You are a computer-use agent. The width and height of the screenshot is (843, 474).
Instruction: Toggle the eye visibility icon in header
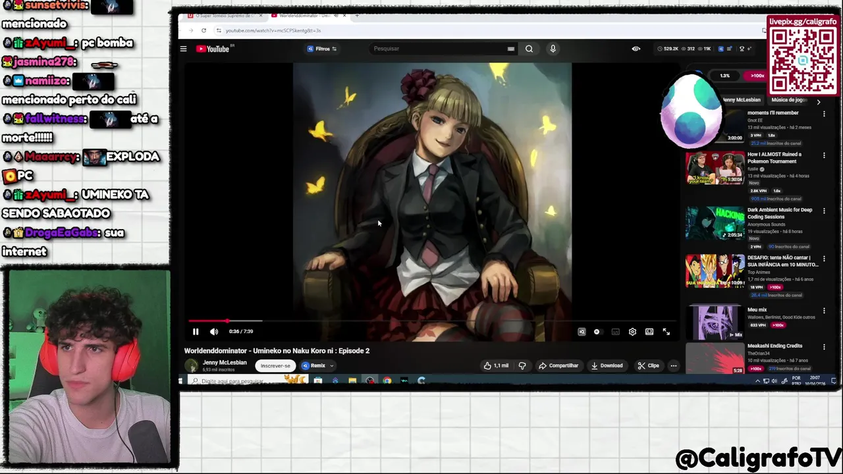coord(636,49)
